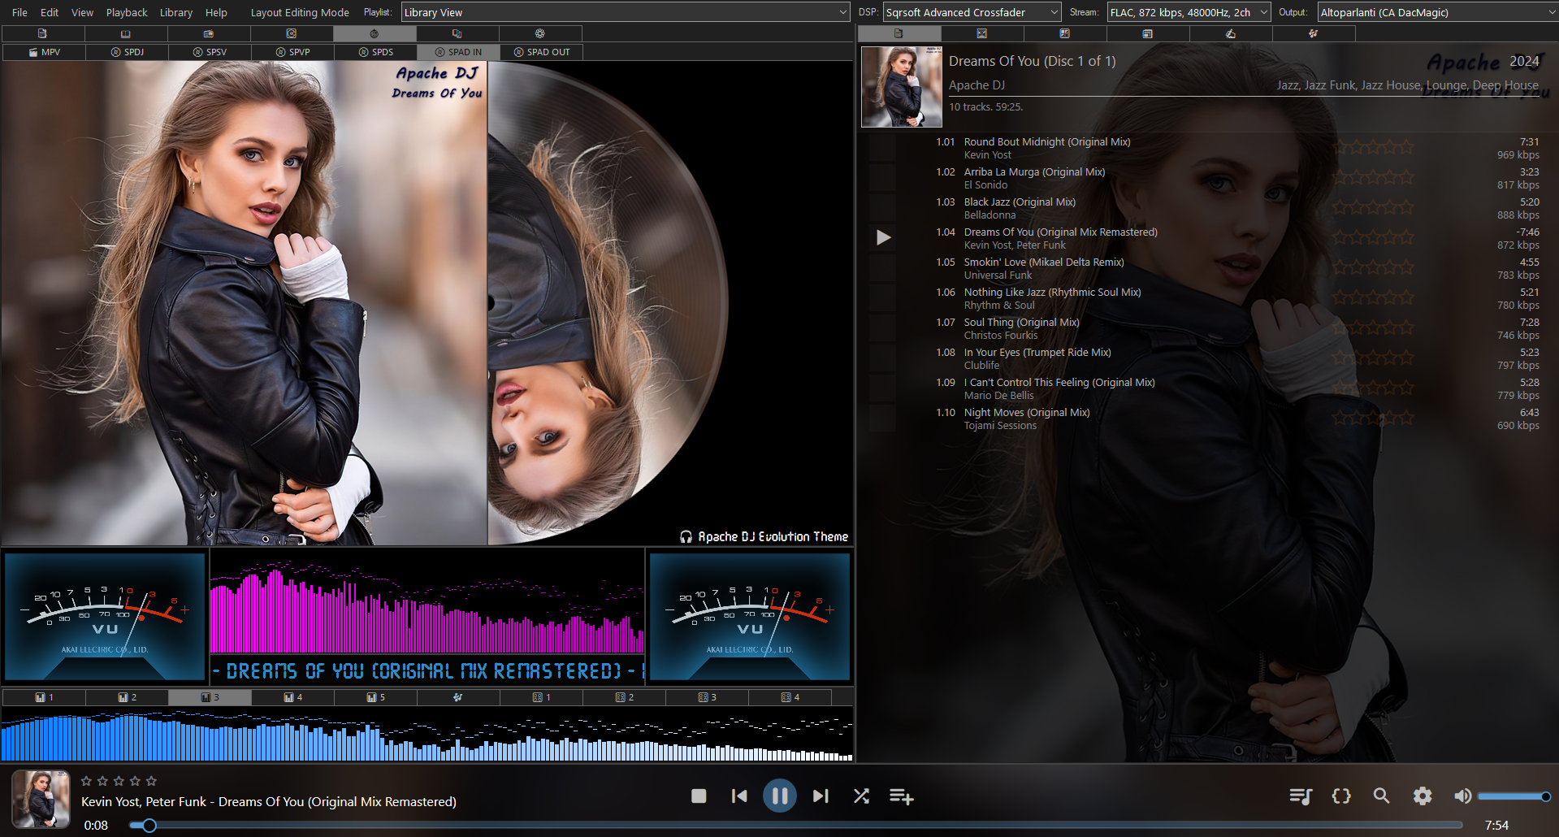Open the open-book icon tab
The width and height of the screenshot is (1559, 837).
pos(126,33)
